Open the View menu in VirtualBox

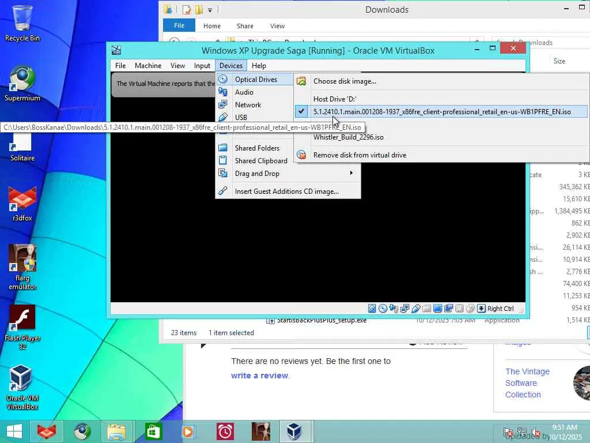click(x=177, y=66)
